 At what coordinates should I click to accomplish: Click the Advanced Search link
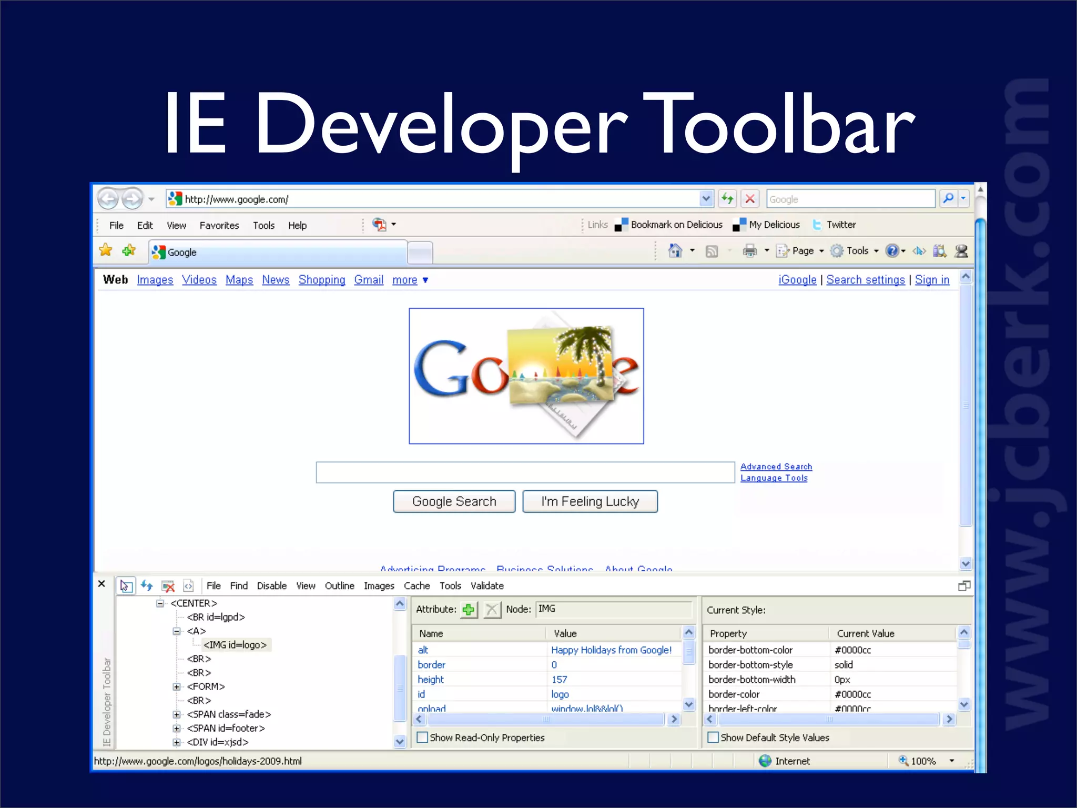pos(776,467)
